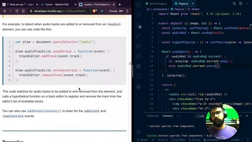Viewport: 252px width, 142px height.
Task: Open the Brave Shields icon
Action: 95,11
